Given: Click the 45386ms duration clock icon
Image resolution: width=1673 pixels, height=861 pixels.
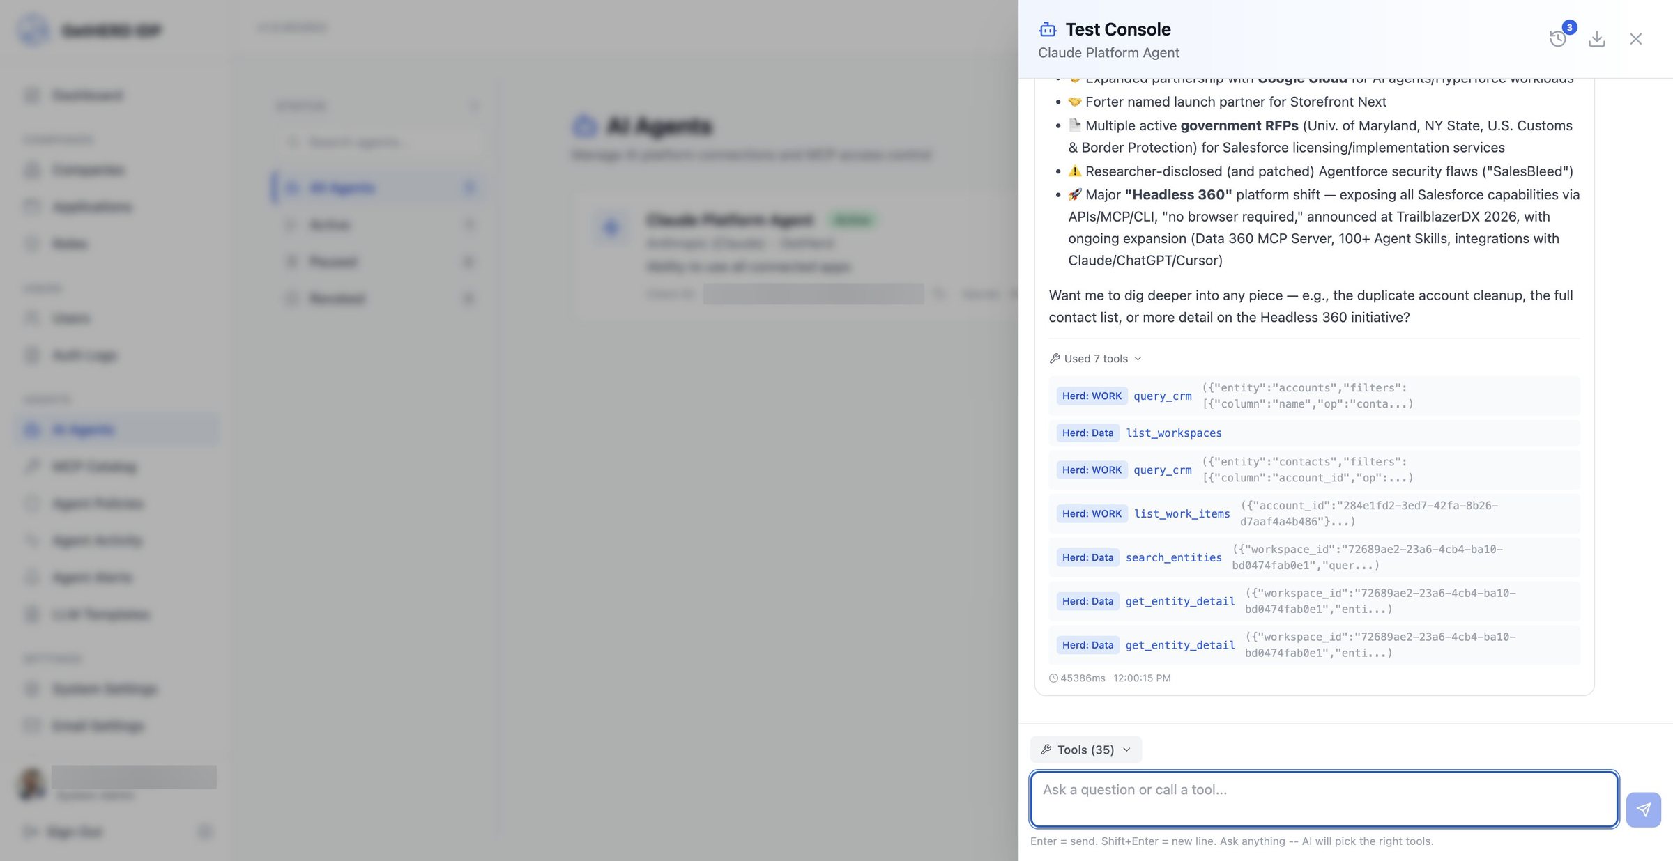Looking at the screenshot, I should pyautogui.click(x=1053, y=678).
